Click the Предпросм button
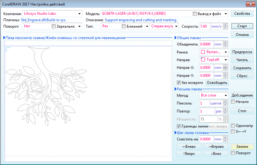 pos(242,52)
